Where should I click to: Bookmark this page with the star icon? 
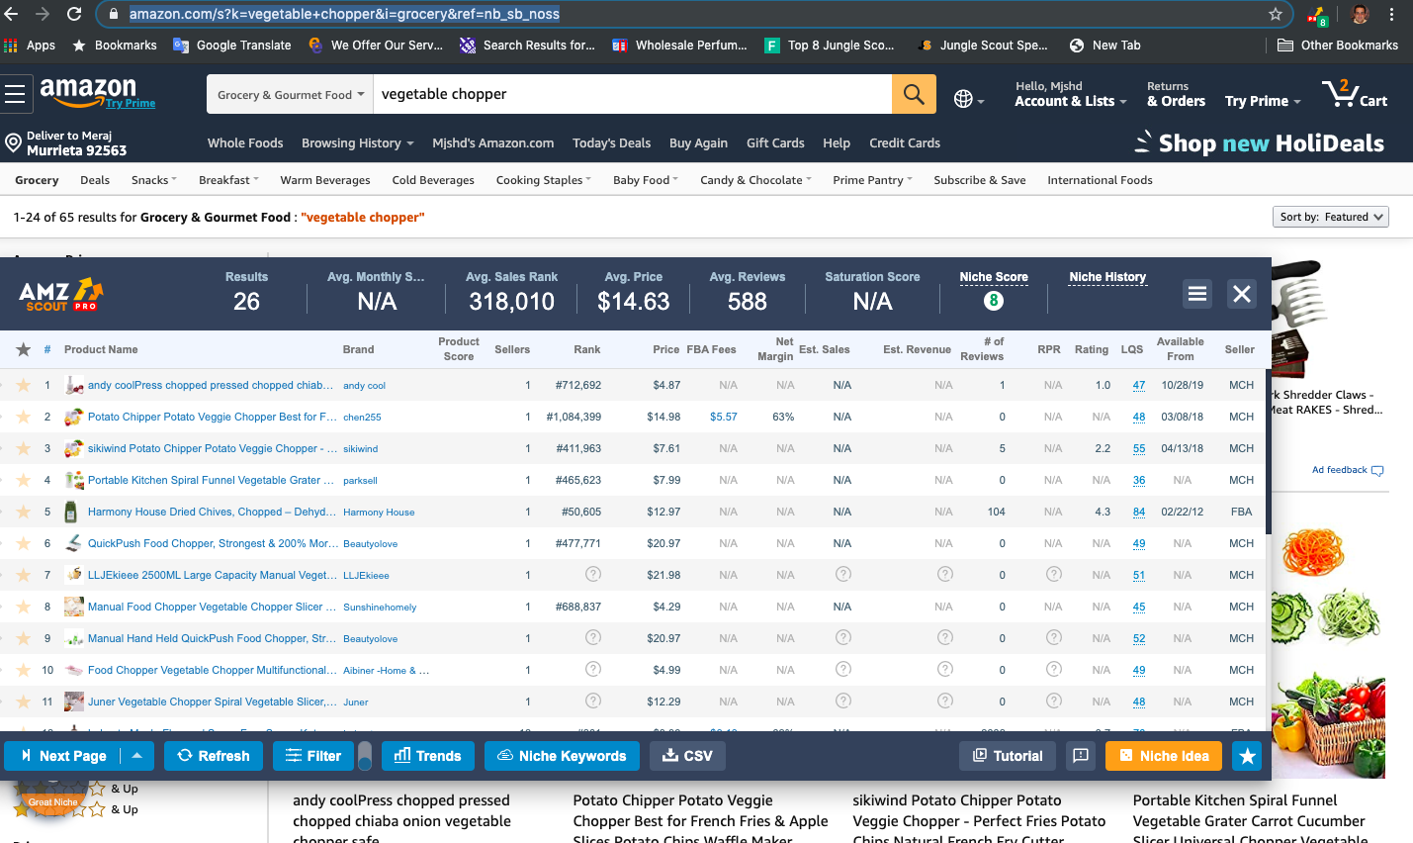1276,14
